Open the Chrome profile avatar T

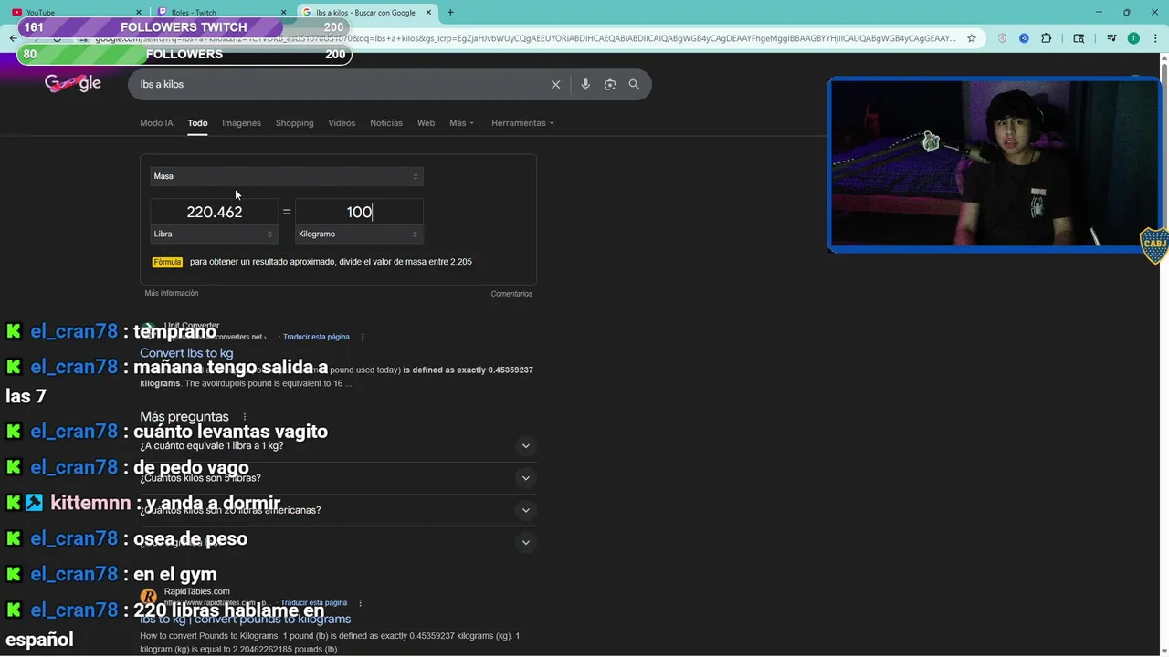[1133, 38]
